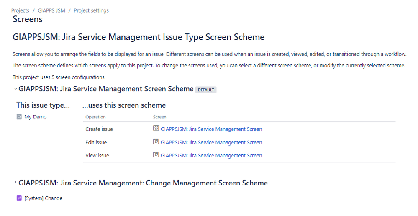The height and width of the screenshot is (216, 418).
Task: Open the Edit issue screen link
Action: coord(211,142)
